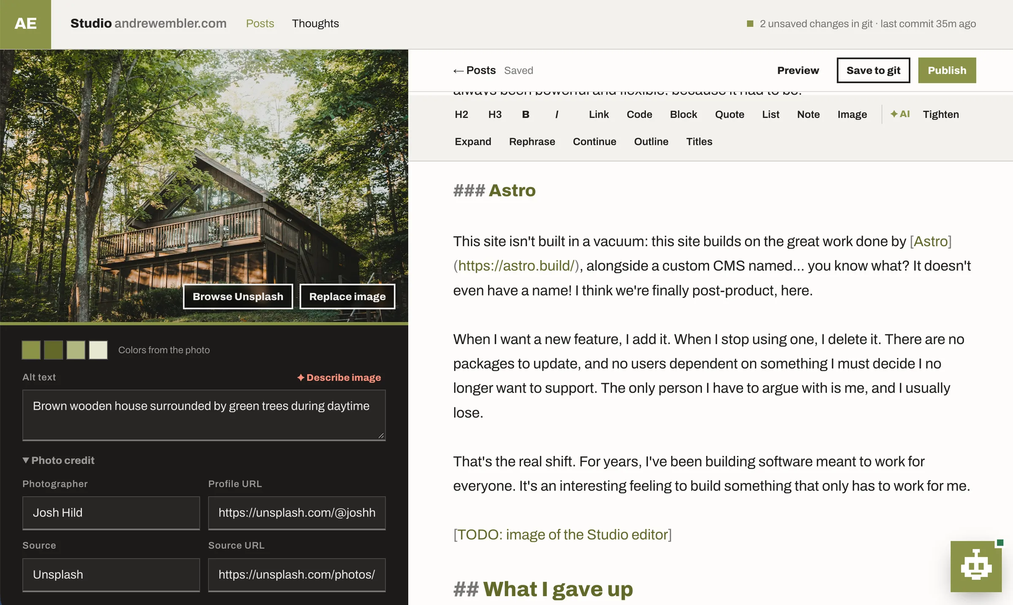1013x605 pixels.
Task: Insert an H3 heading
Action: 495,114
